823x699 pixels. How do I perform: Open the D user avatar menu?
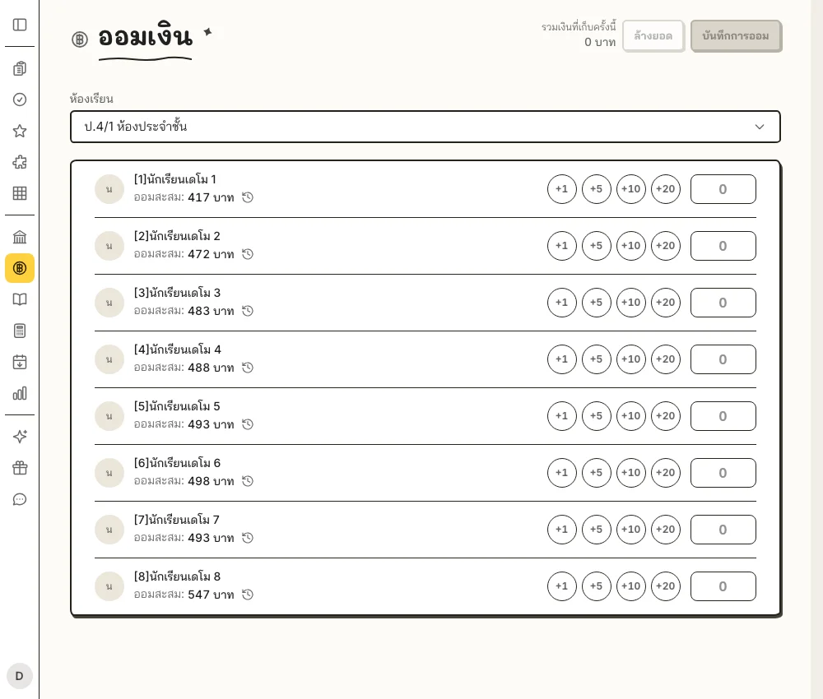click(x=20, y=676)
